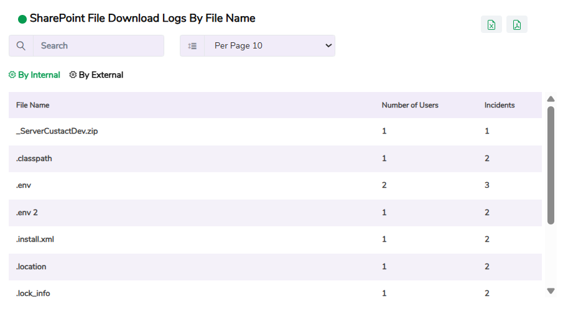
Task: Sort by the File Name column header
Action: click(x=33, y=105)
